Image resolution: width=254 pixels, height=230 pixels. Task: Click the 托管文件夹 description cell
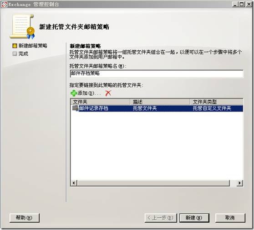pos(145,108)
